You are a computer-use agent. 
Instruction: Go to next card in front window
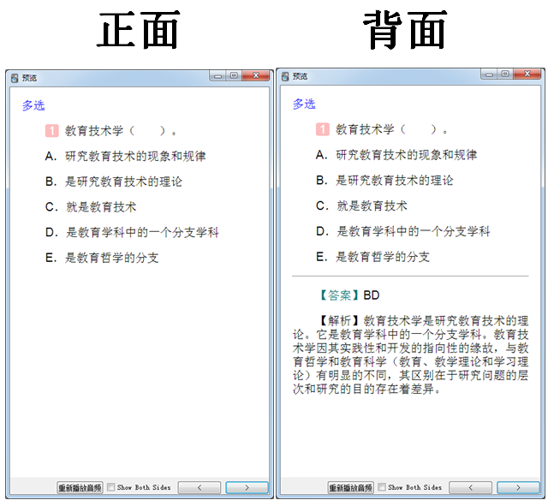point(247,487)
